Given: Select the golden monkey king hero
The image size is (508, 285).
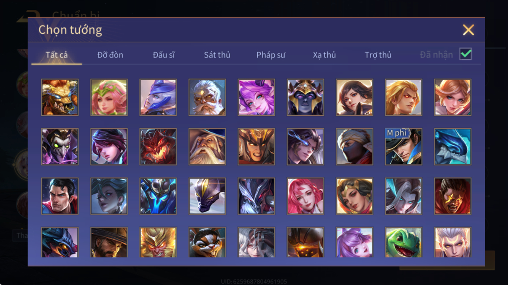Looking at the screenshot, I should tap(158, 242).
